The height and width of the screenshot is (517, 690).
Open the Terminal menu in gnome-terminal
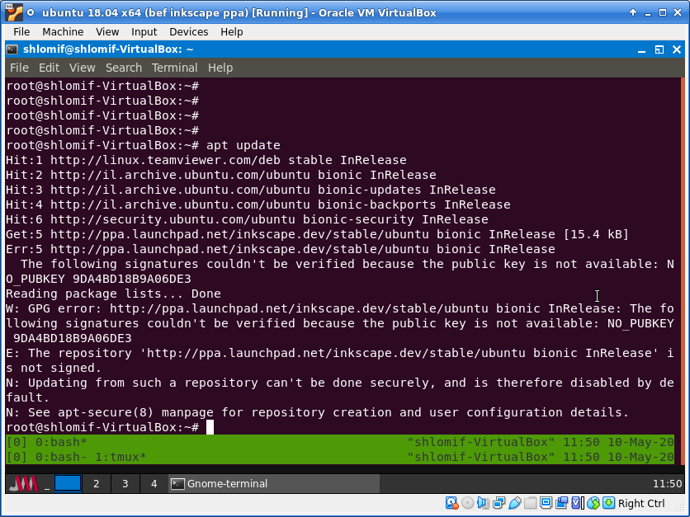pos(174,68)
